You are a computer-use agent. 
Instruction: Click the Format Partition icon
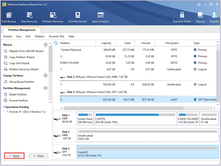(6, 100)
